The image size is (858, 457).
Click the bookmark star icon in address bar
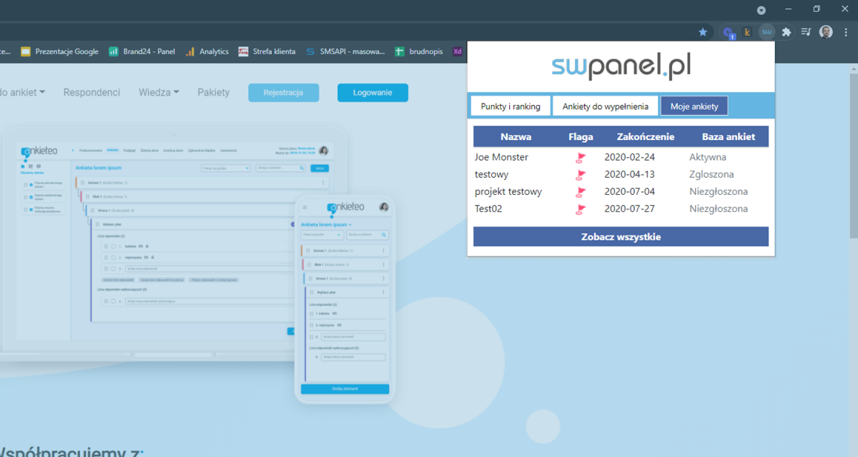point(703,31)
